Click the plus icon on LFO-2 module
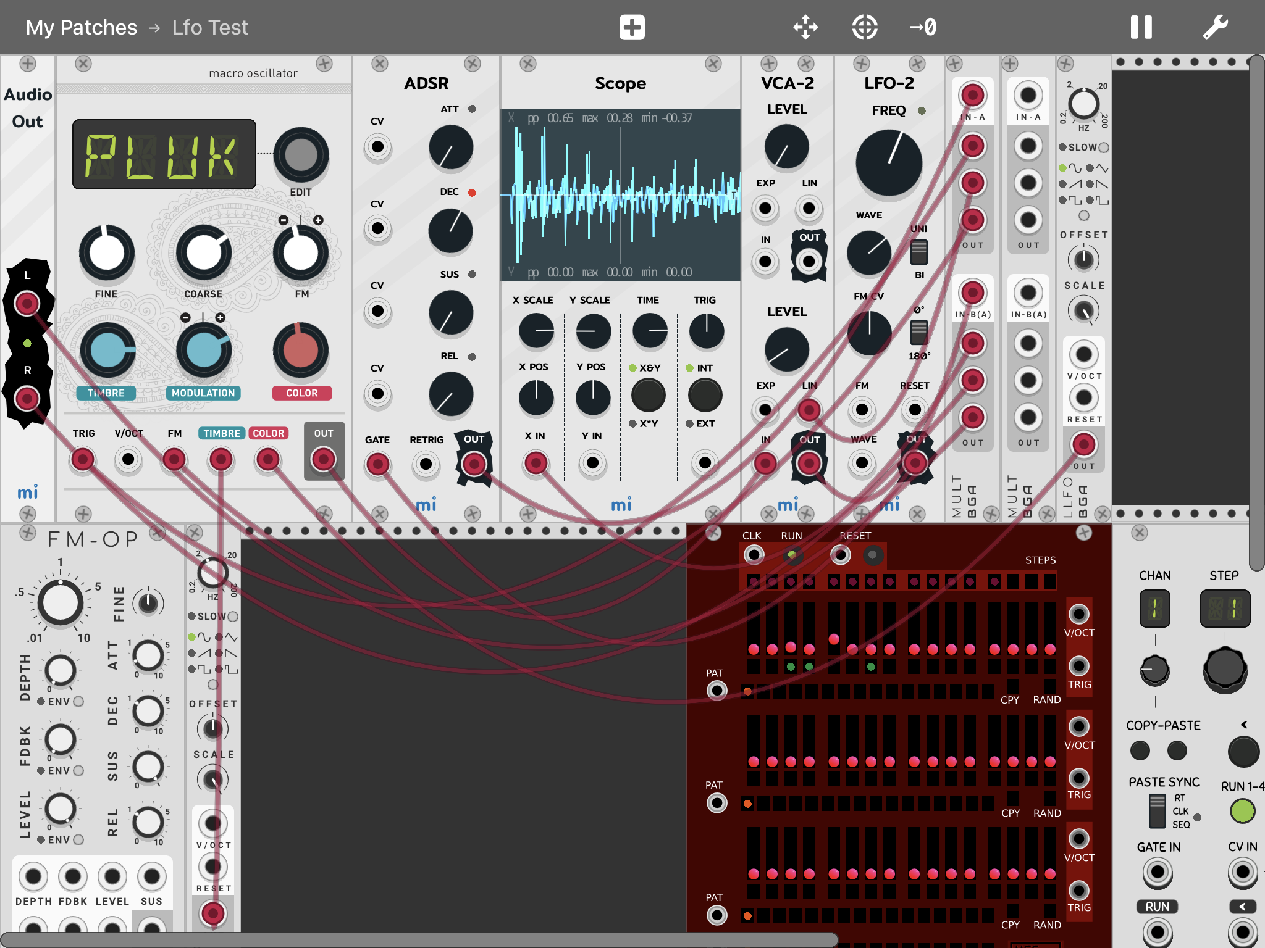 [x=861, y=64]
